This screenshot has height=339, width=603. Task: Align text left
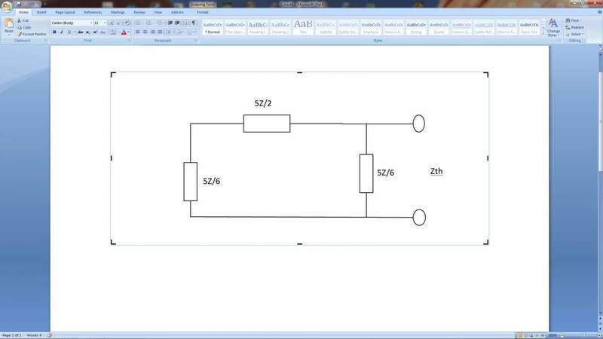click(138, 32)
